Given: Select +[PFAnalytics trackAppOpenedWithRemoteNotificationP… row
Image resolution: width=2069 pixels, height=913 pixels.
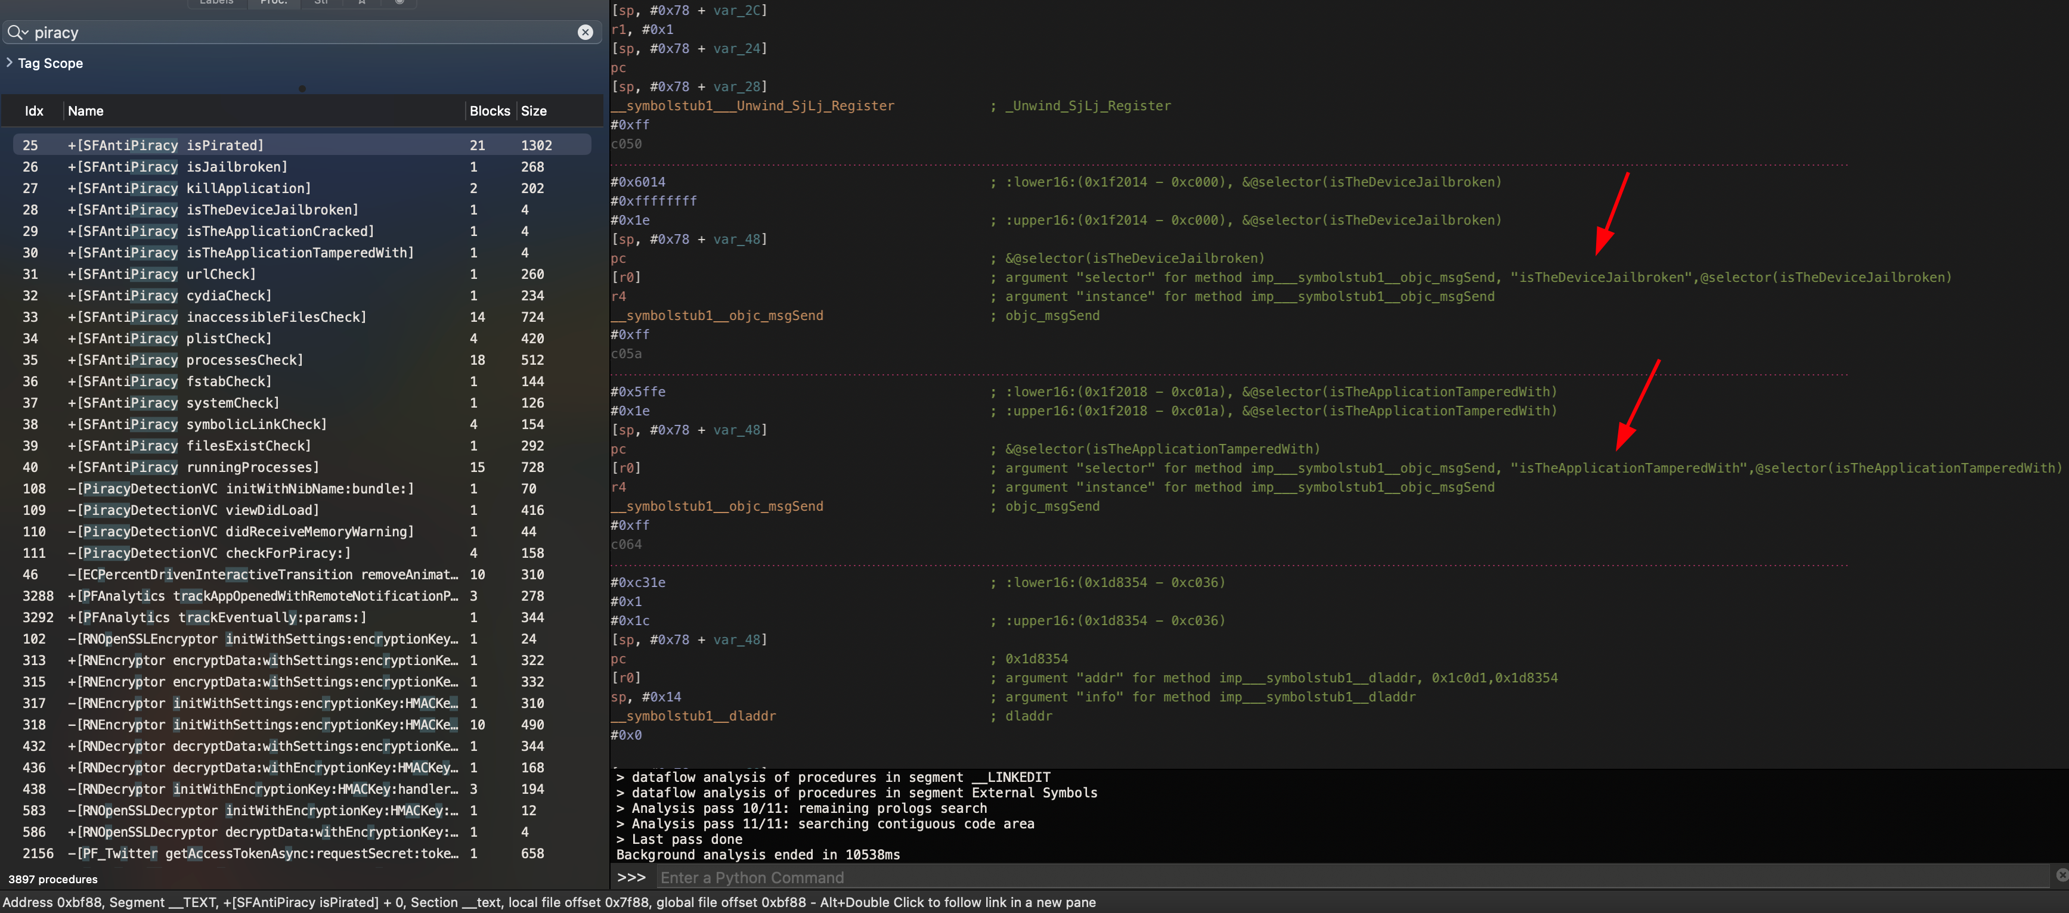Looking at the screenshot, I should 302,596.
